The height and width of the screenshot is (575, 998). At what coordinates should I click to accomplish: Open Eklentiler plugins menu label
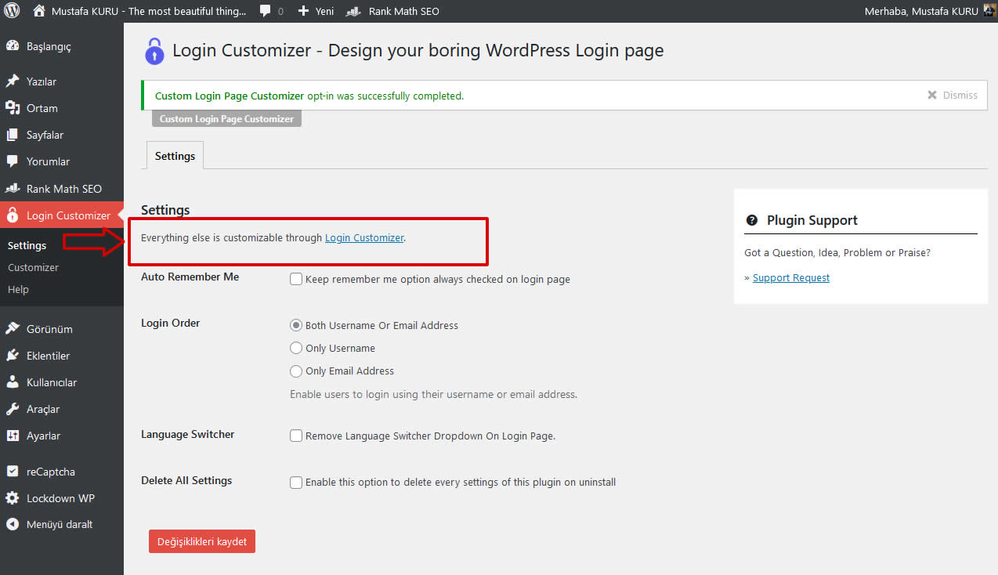tap(49, 356)
